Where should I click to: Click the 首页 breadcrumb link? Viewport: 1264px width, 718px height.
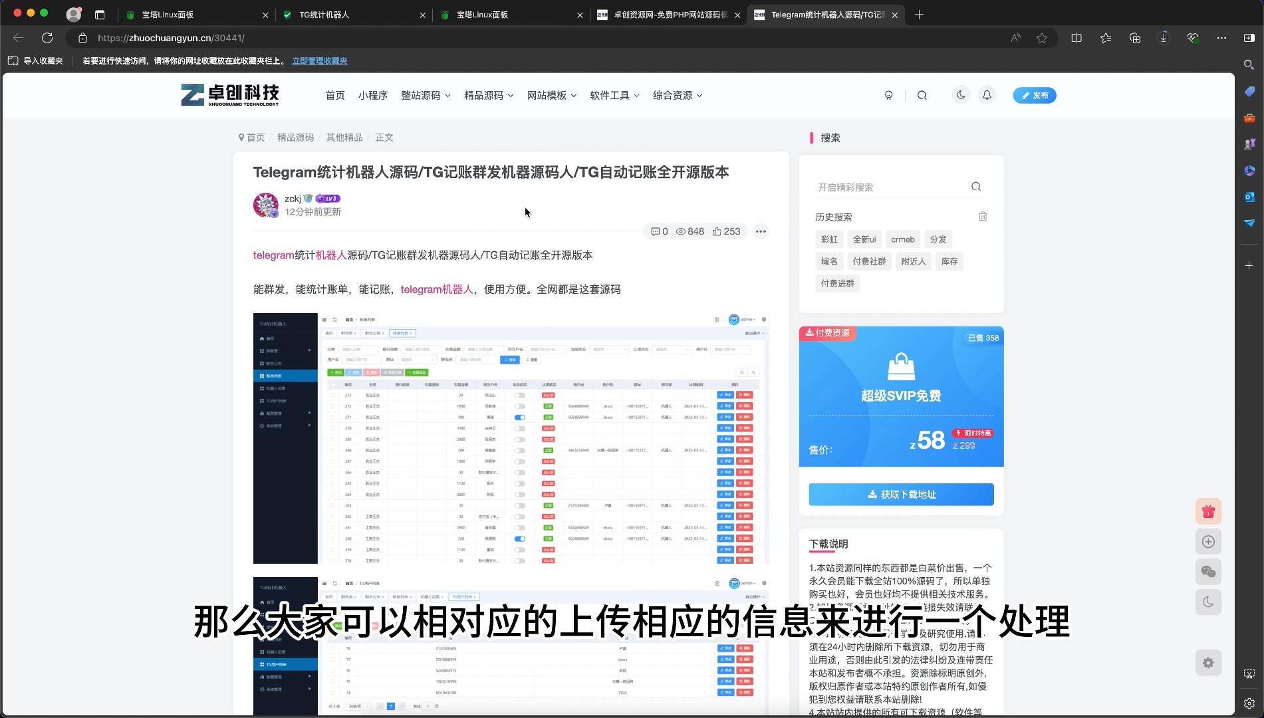click(255, 137)
